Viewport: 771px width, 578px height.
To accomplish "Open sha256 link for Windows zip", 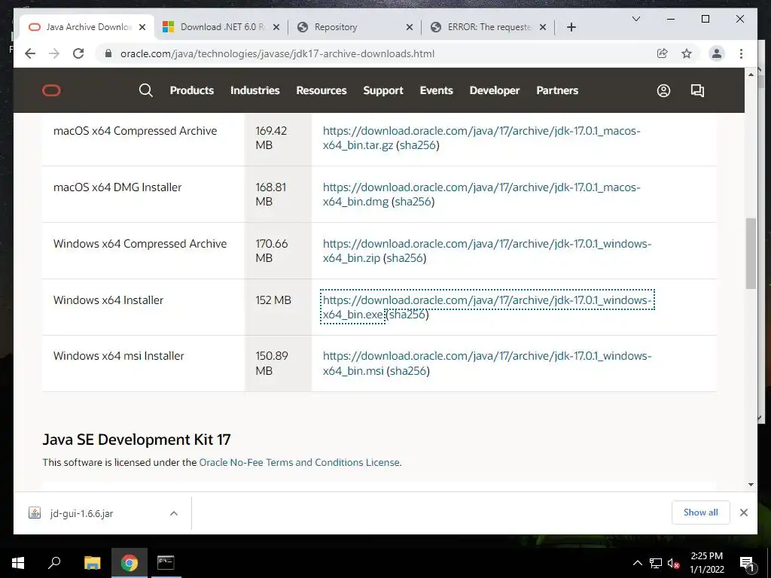I will pos(404,258).
